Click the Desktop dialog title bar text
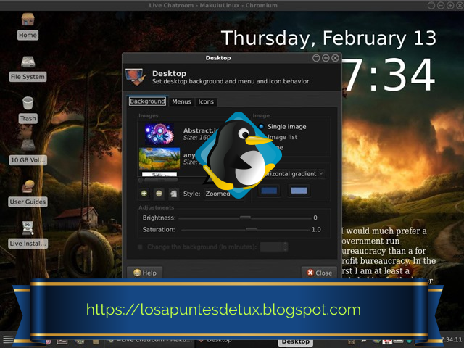 218,58
